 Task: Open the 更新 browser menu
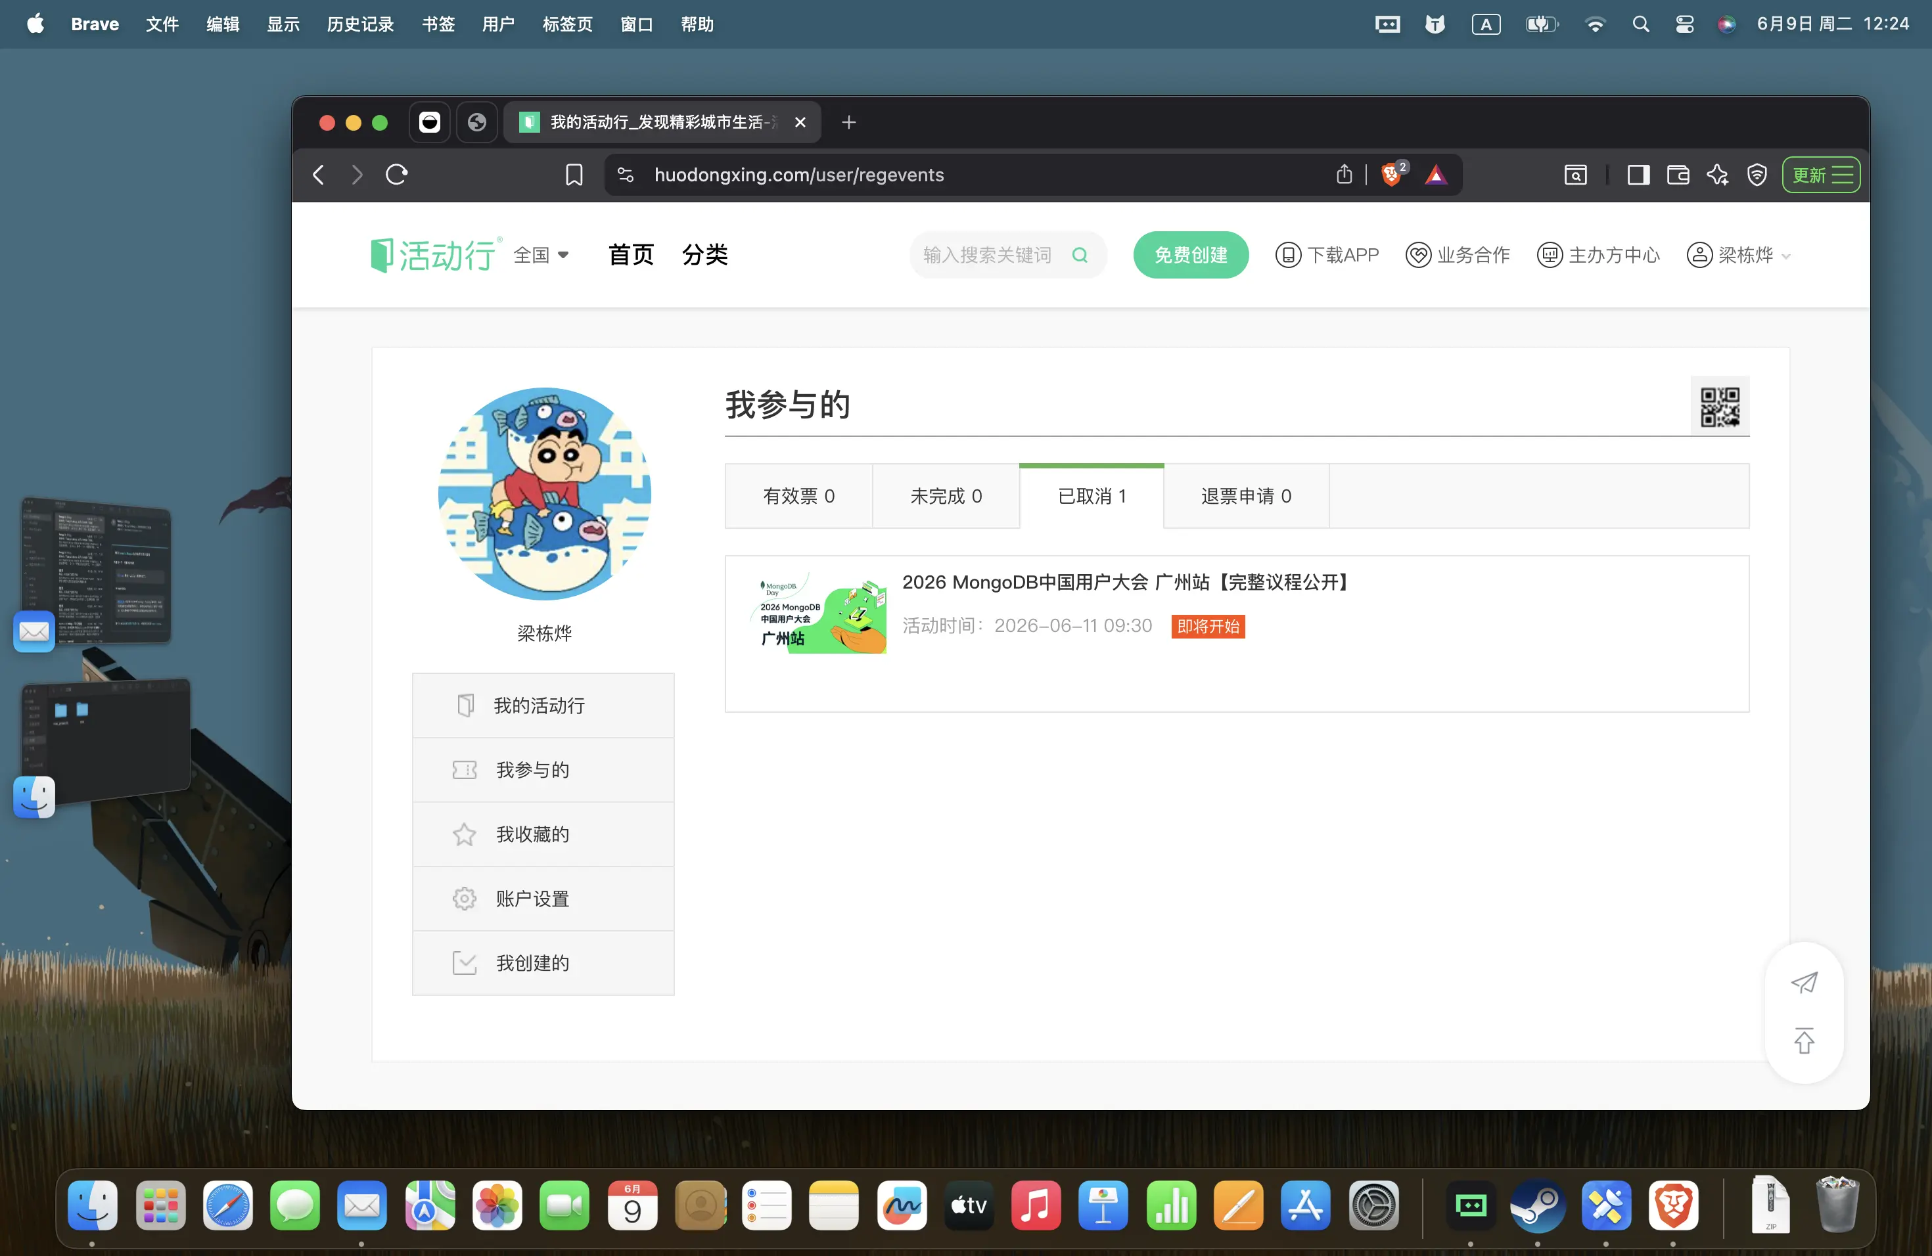click(x=1821, y=175)
